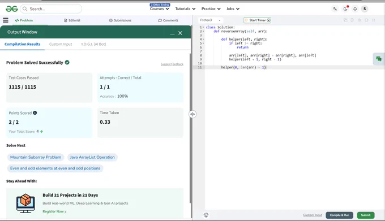Open the user profile avatar S
Image resolution: width=385 pixels, height=221 pixels.
(365, 9)
